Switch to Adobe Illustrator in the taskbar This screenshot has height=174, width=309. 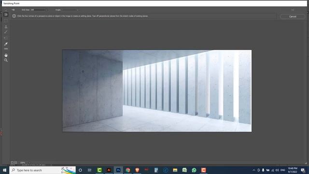click(x=109, y=170)
